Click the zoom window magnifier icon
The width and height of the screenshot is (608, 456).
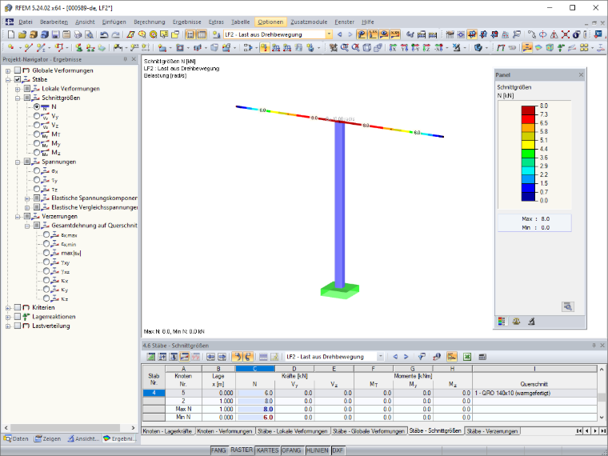344,48
